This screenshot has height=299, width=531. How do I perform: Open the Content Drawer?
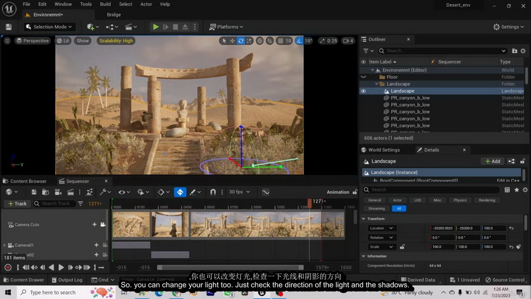coord(24,280)
